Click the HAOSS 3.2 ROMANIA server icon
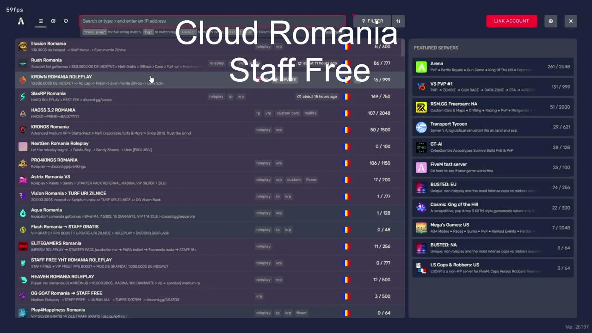The height and width of the screenshot is (333, 592). tap(23, 113)
